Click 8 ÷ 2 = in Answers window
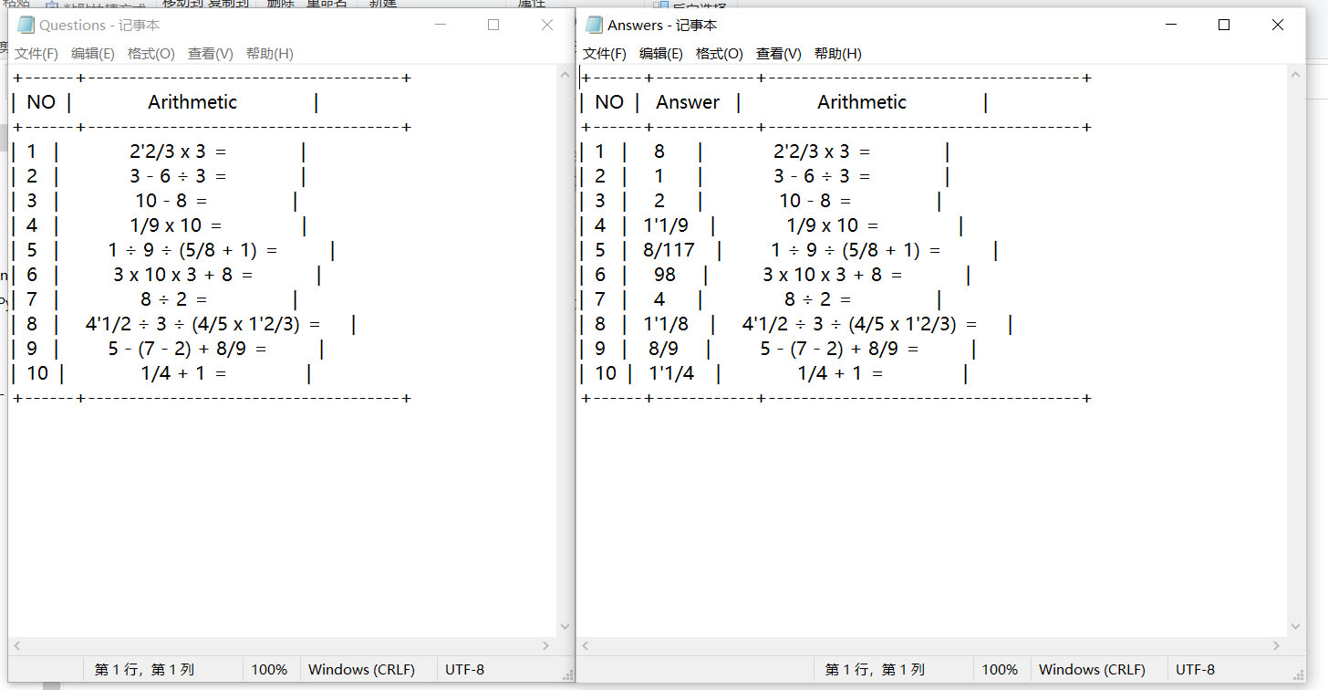 pyautogui.click(x=818, y=299)
